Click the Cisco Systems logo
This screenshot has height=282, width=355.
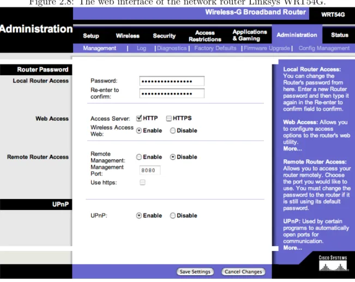333,263
